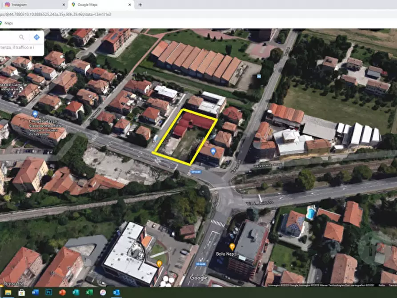Click the orange restaurant pin near white building
The image size is (397, 298).
pos(159,264)
